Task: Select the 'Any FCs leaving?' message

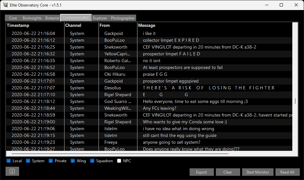Action: (x=159, y=108)
